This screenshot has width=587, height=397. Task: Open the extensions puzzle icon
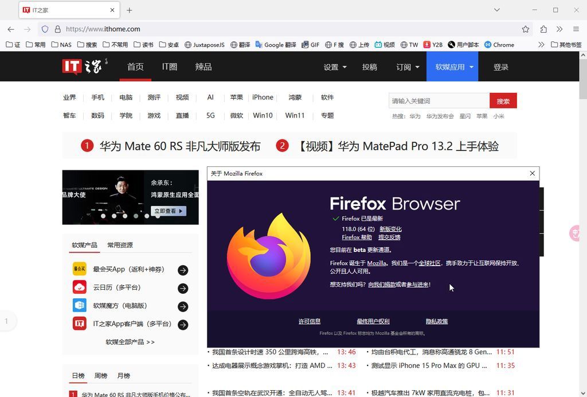(x=543, y=29)
